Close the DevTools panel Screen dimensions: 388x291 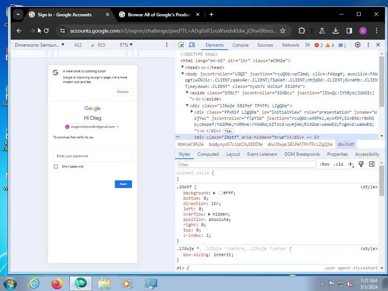[x=378, y=45]
